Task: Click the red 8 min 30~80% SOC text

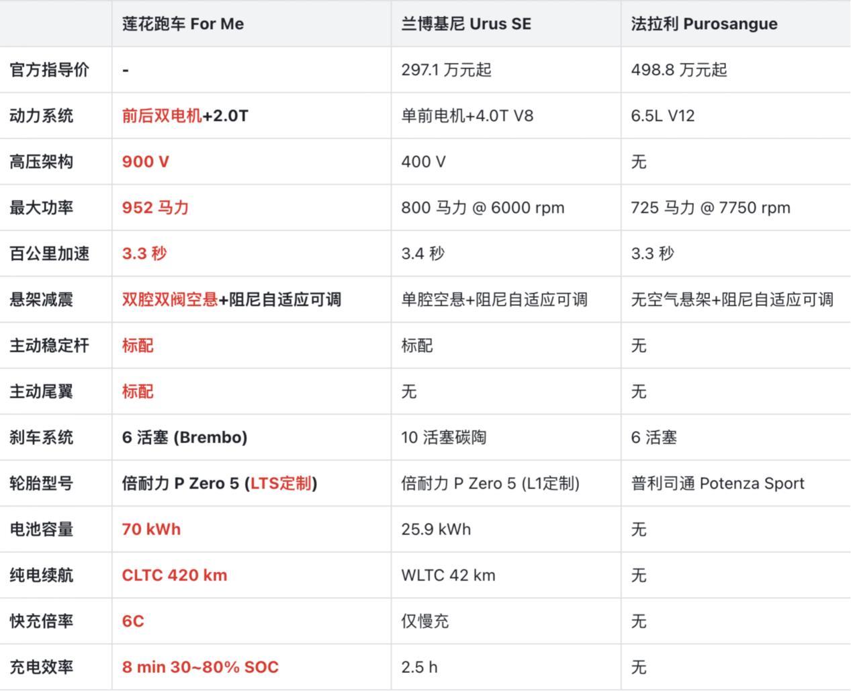Action: (x=200, y=667)
